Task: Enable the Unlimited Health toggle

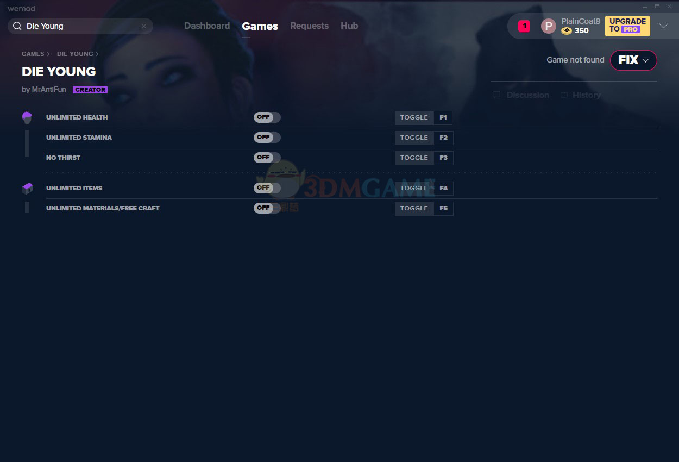Action: (267, 117)
